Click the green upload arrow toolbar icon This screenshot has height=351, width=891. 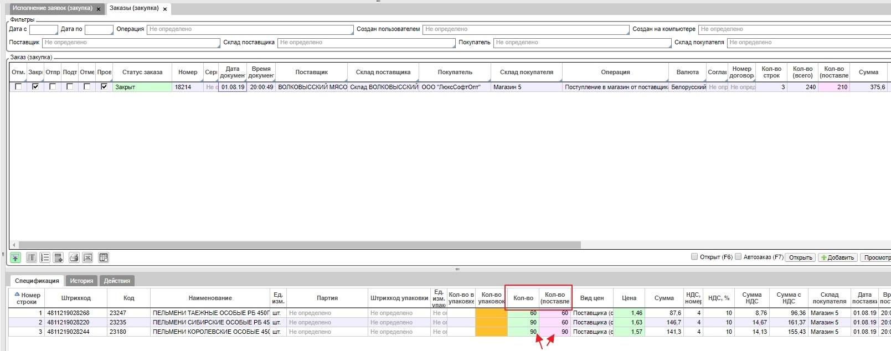coord(16,257)
